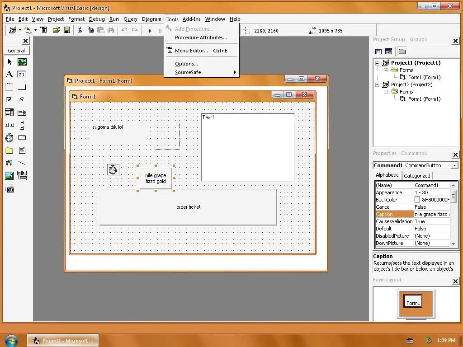Select the CommandButton tool in toolbox

click(x=22, y=87)
